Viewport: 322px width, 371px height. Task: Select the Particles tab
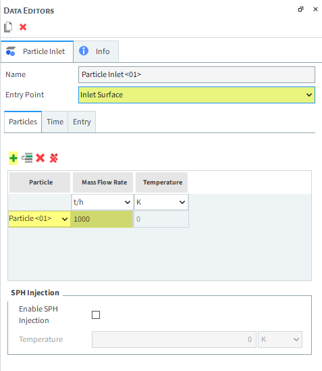23,122
